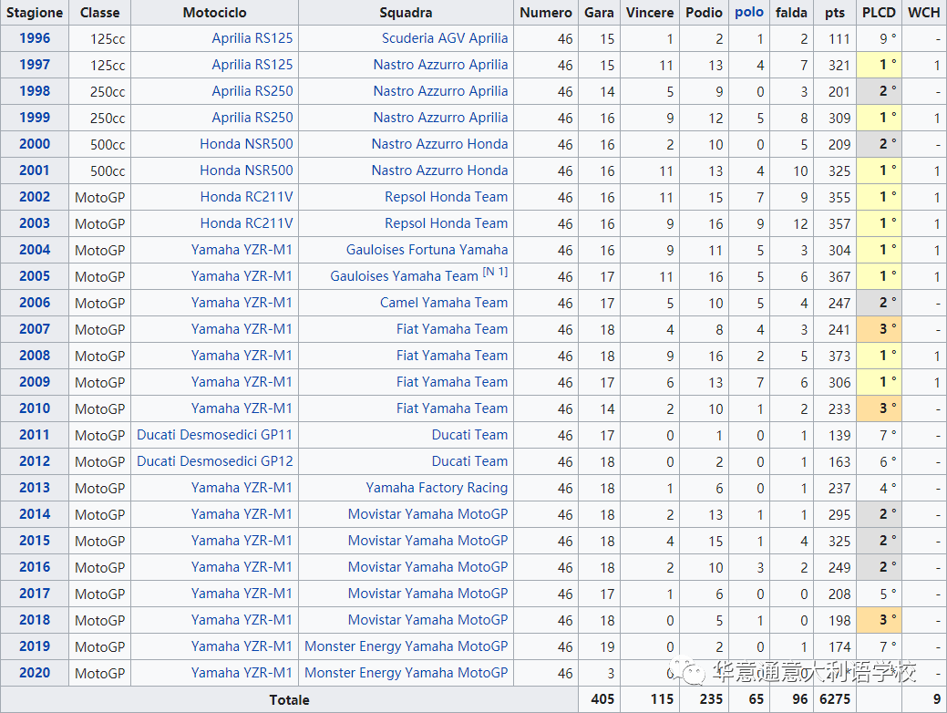Open Monster Energy Yamaha MotoGP link in 2019 row
947x713 pixels.
[x=406, y=646]
